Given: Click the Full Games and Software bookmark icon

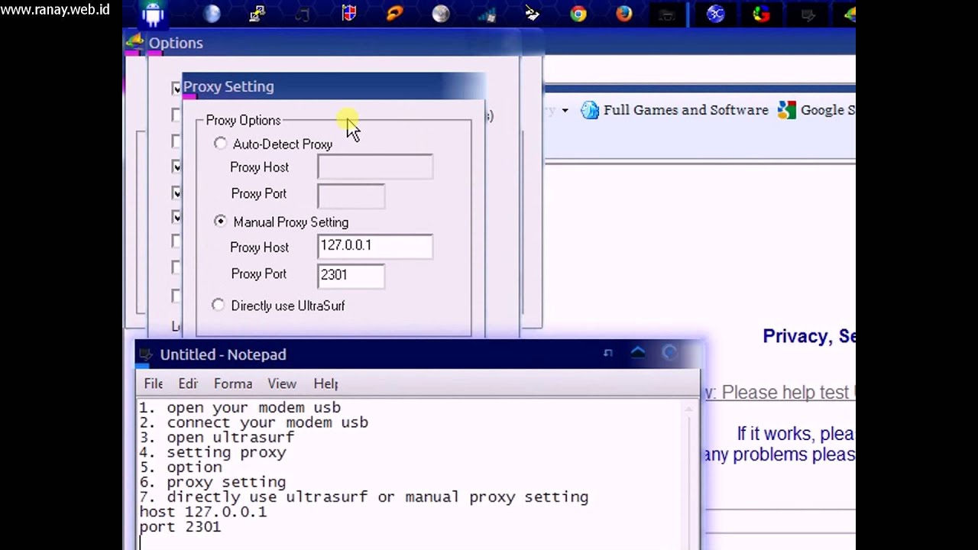Looking at the screenshot, I should 590,110.
